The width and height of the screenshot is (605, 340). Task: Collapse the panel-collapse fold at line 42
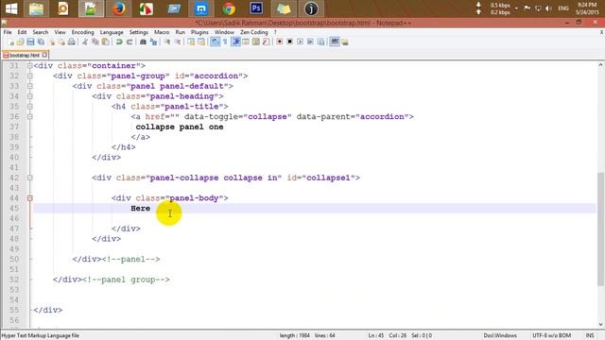coord(29,178)
